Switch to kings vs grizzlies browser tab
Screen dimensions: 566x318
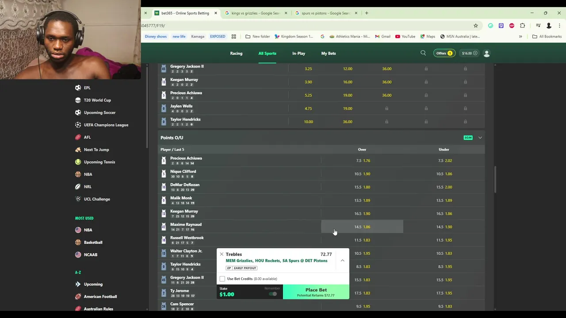click(256, 13)
